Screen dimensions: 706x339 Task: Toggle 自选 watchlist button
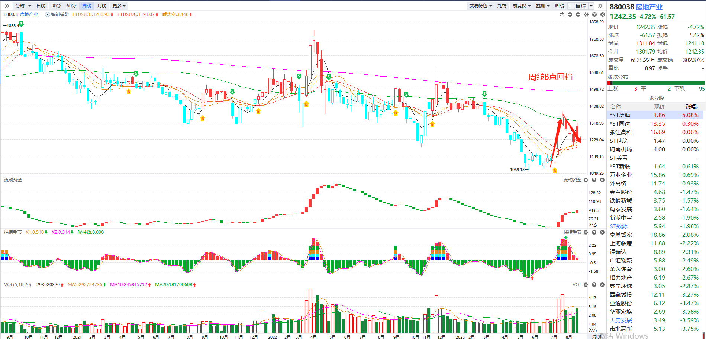pos(577,6)
